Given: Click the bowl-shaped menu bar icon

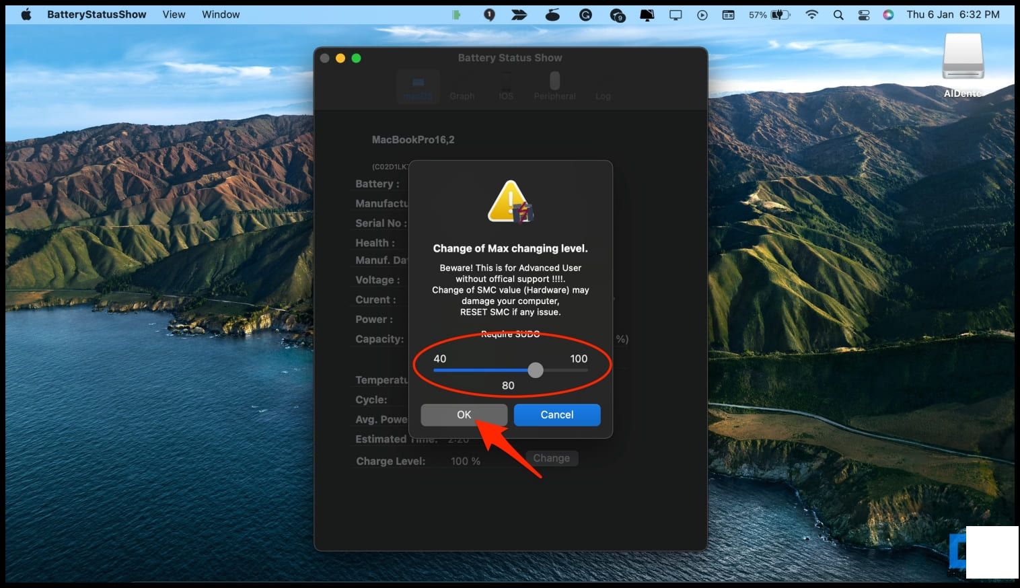Looking at the screenshot, I should (552, 14).
